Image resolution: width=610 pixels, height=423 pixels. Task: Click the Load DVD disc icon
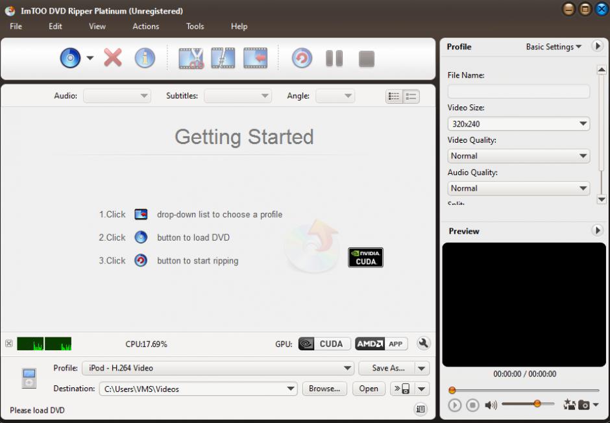pos(70,58)
